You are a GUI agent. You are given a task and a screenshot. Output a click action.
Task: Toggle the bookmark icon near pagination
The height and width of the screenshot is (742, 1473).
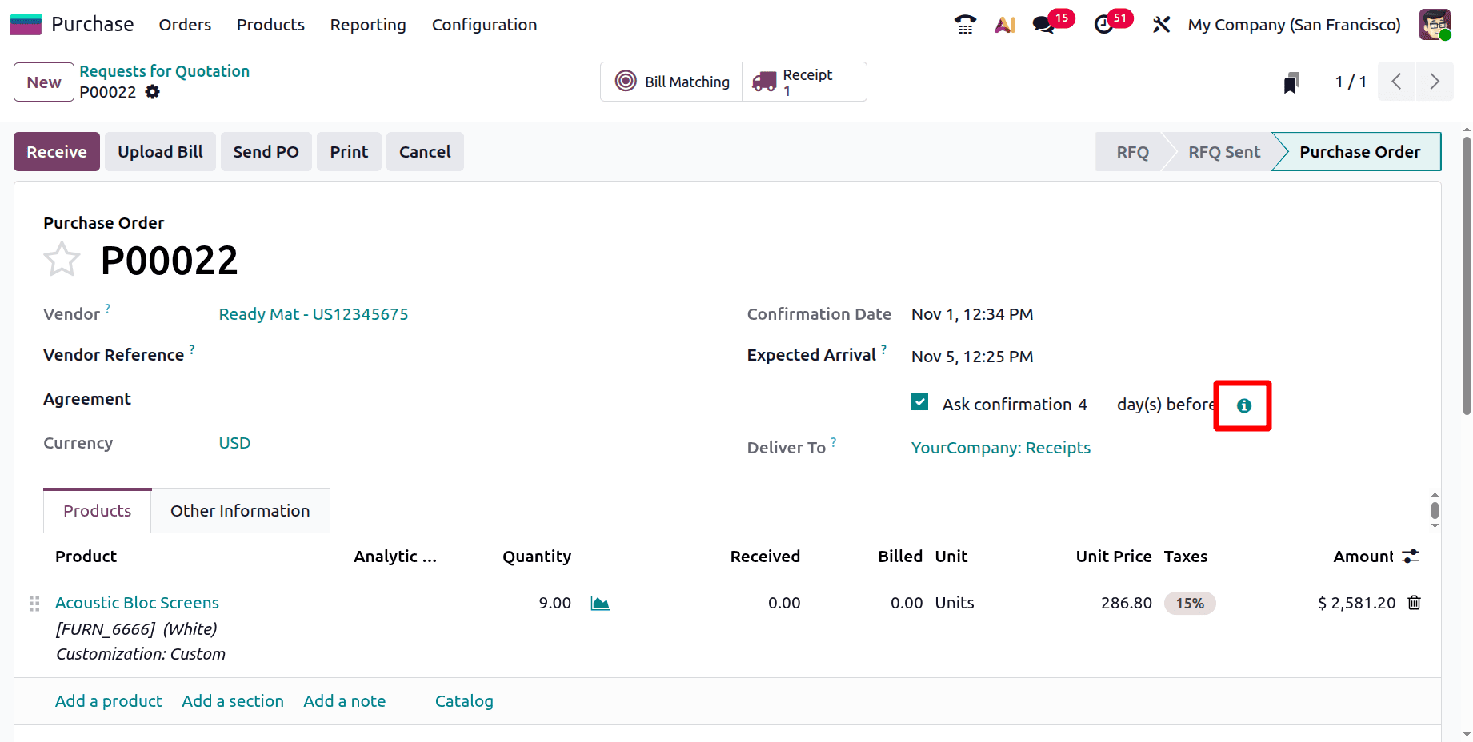click(x=1291, y=81)
